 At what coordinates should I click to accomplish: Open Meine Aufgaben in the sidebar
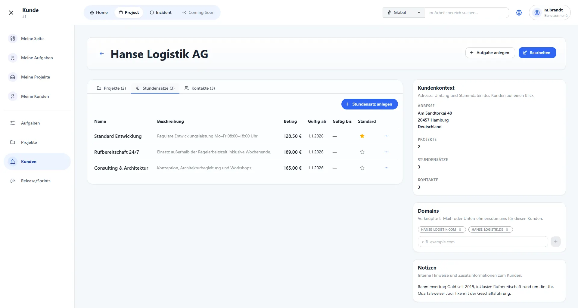(37, 58)
